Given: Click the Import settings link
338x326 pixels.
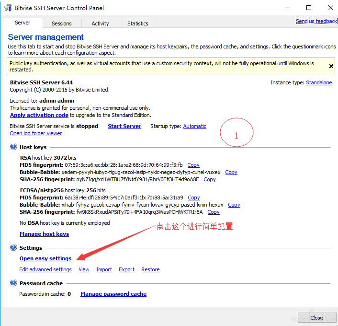Looking at the screenshot, I should 104,269.
